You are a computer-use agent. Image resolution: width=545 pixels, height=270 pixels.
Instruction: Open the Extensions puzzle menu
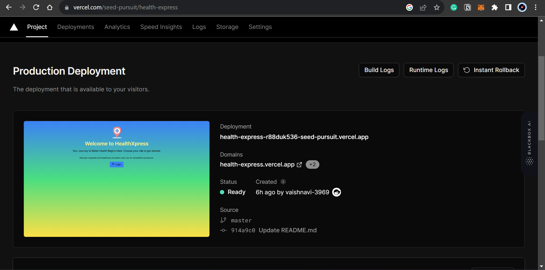pyautogui.click(x=495, y=7)
